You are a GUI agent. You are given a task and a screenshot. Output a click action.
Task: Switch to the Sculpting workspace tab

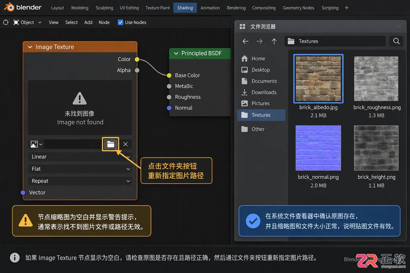[x=104, y=8]
